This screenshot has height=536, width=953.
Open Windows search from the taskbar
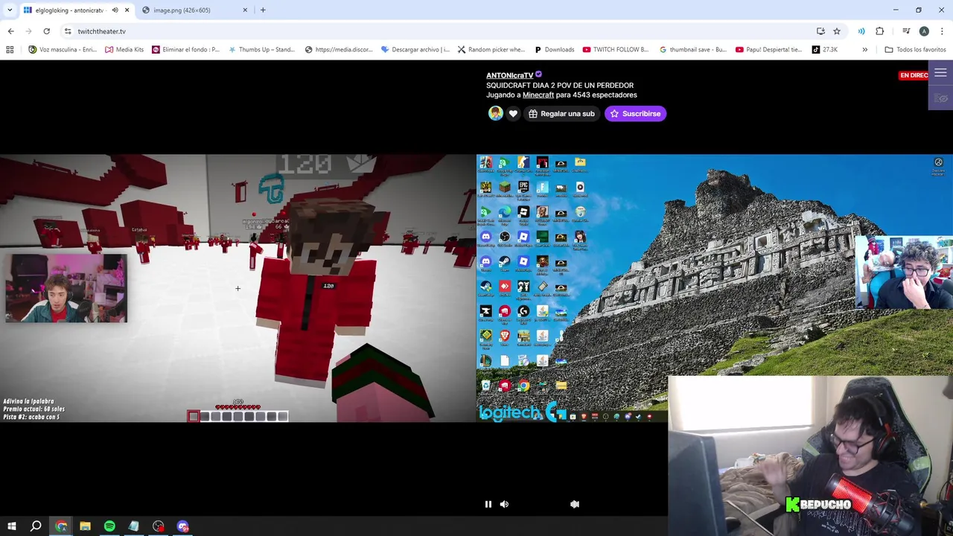tap(36, 526)
